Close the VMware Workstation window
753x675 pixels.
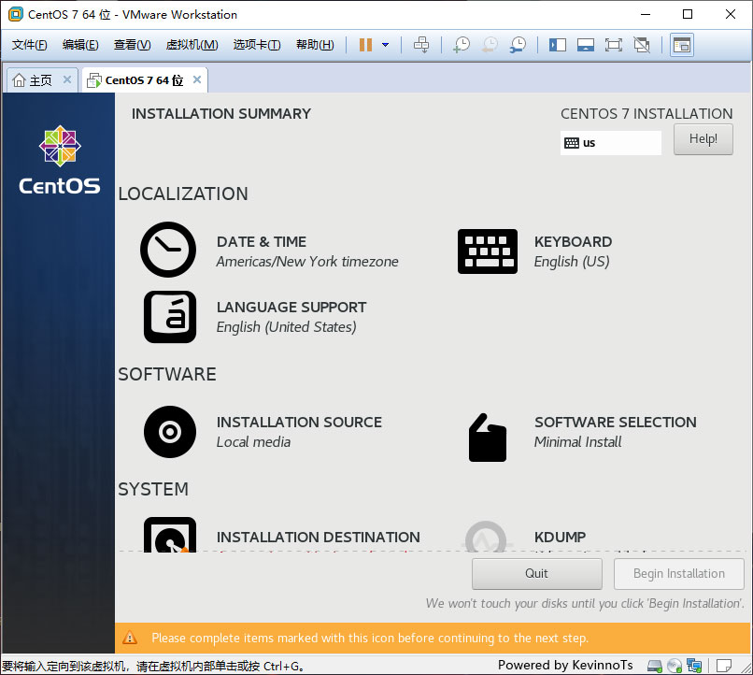point(731,14)
